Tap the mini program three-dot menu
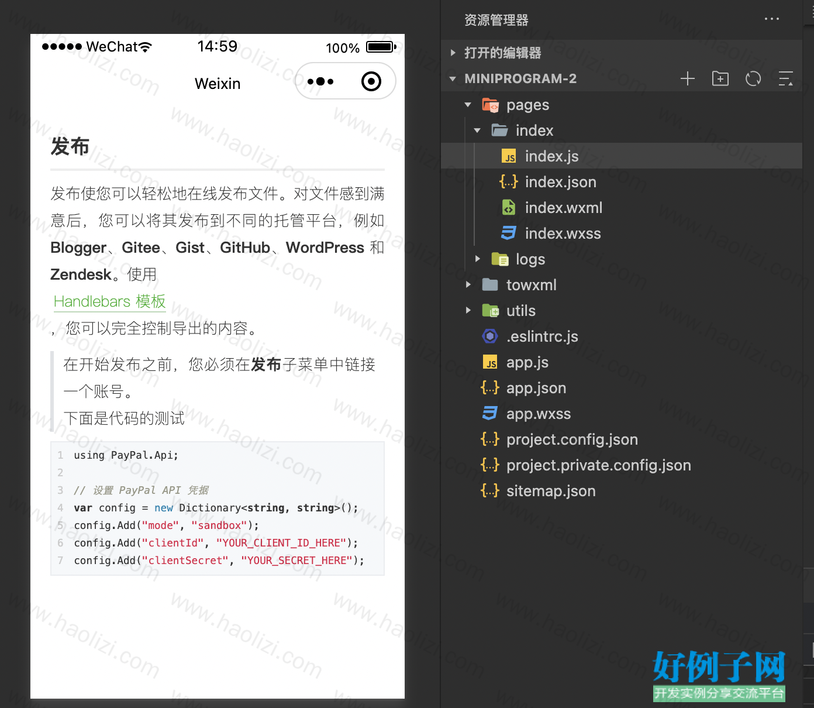The width and height of the screenshot is (814, 708). tap(320, 81)
